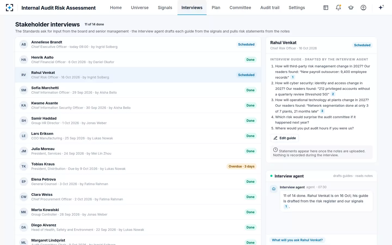The image size is (392, 245).
Task: Select the Clara Weiss interview row
Action: coord(138,197)
